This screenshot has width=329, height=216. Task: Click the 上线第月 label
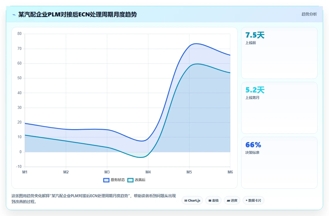(252, 98)
